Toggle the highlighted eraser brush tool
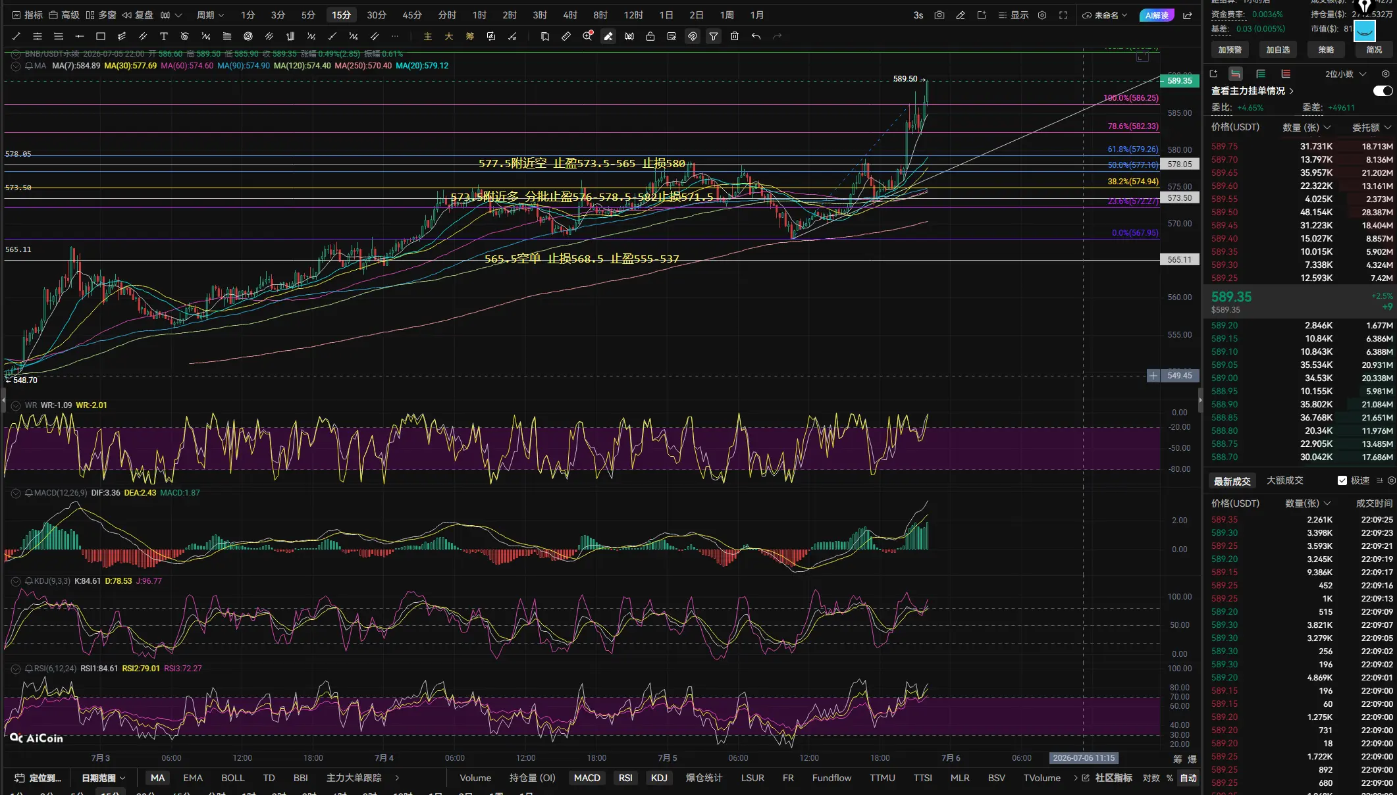 click(608, 36)
